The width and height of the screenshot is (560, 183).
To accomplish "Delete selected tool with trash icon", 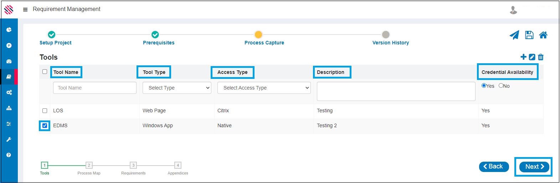I will 541,57.
